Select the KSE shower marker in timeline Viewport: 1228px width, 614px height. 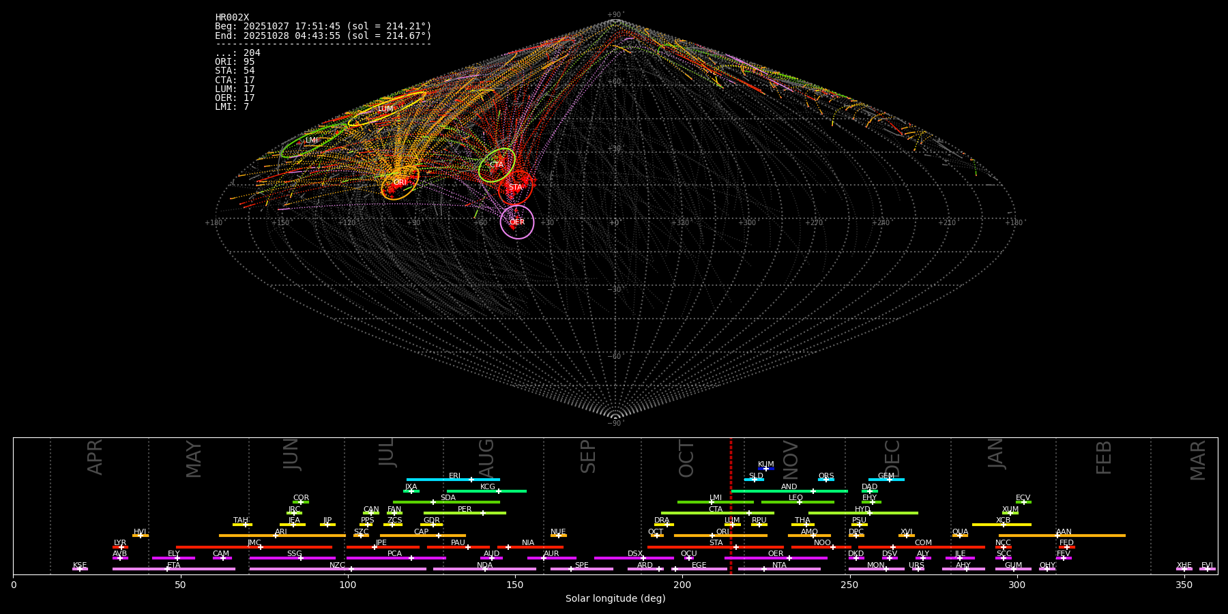pyautogui.click(x=80, y=569)
